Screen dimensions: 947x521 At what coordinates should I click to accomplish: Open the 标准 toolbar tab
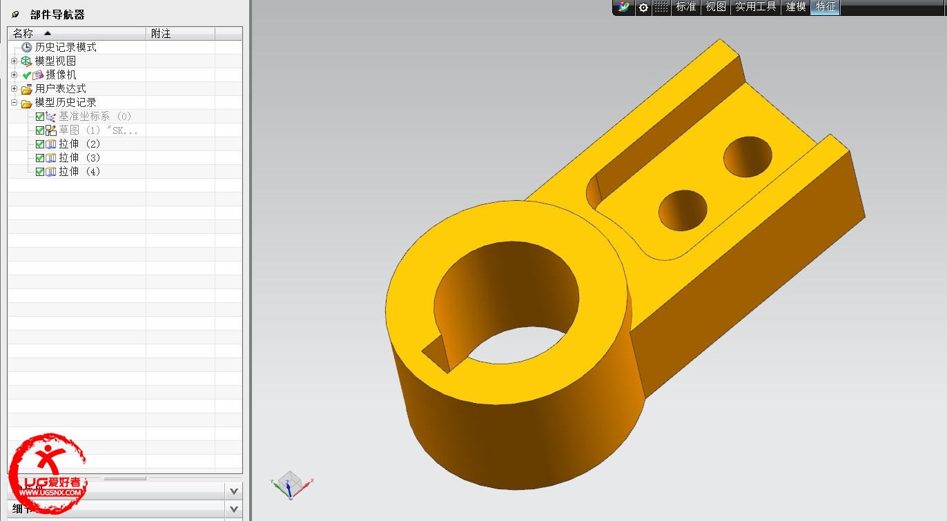click(x=686, y=7)
